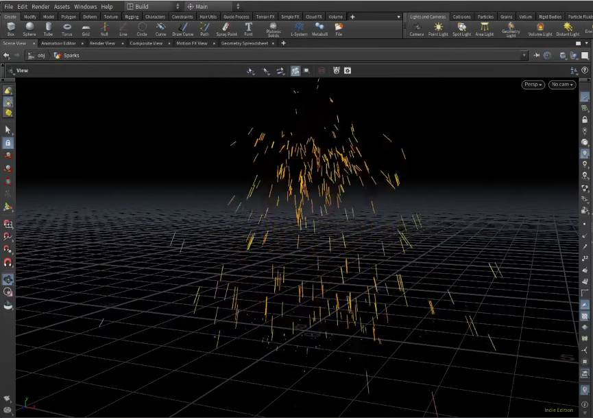Open the shelf set options arrow
Image resolution: width=593 pixels, height=418 pixels.
point(398,16)
